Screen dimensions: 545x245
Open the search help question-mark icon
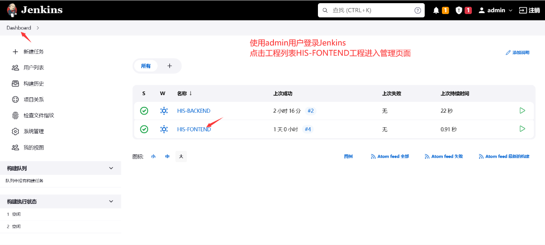[x=417, y=10]
